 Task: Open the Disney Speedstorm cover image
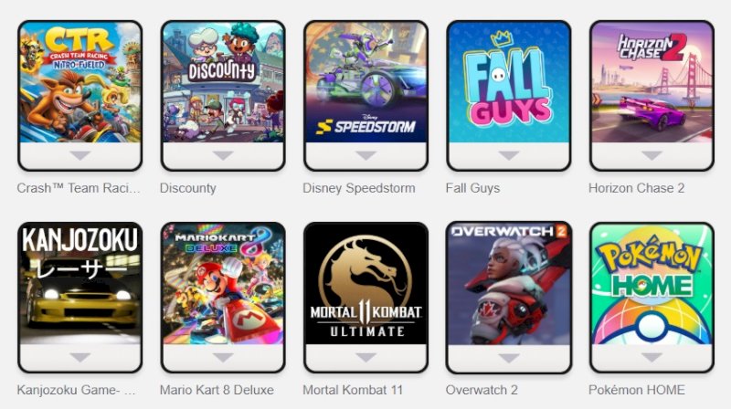pyautogui.click(x=366, y=82)
